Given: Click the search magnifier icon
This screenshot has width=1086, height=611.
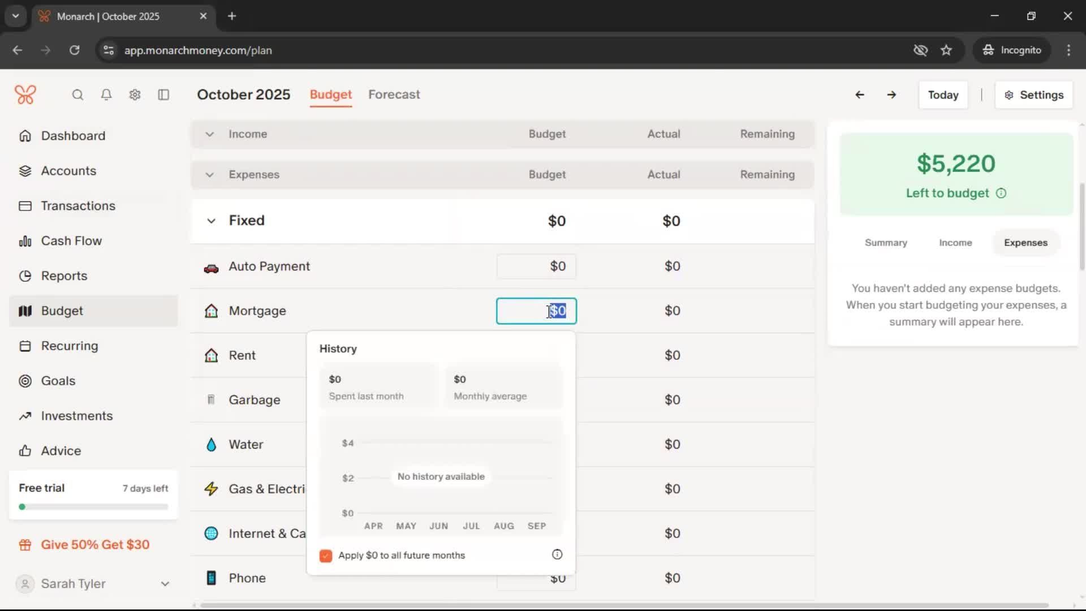Looking at the screenshot, I should click(x=77, y=94).
